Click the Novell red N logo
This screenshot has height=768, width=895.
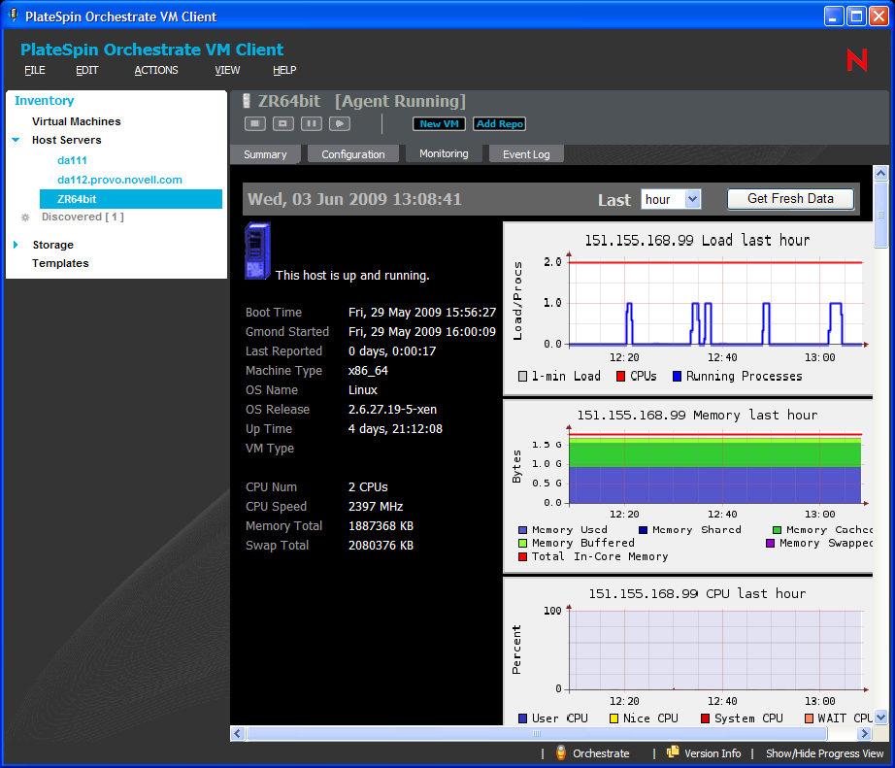[x=856, y=60]
